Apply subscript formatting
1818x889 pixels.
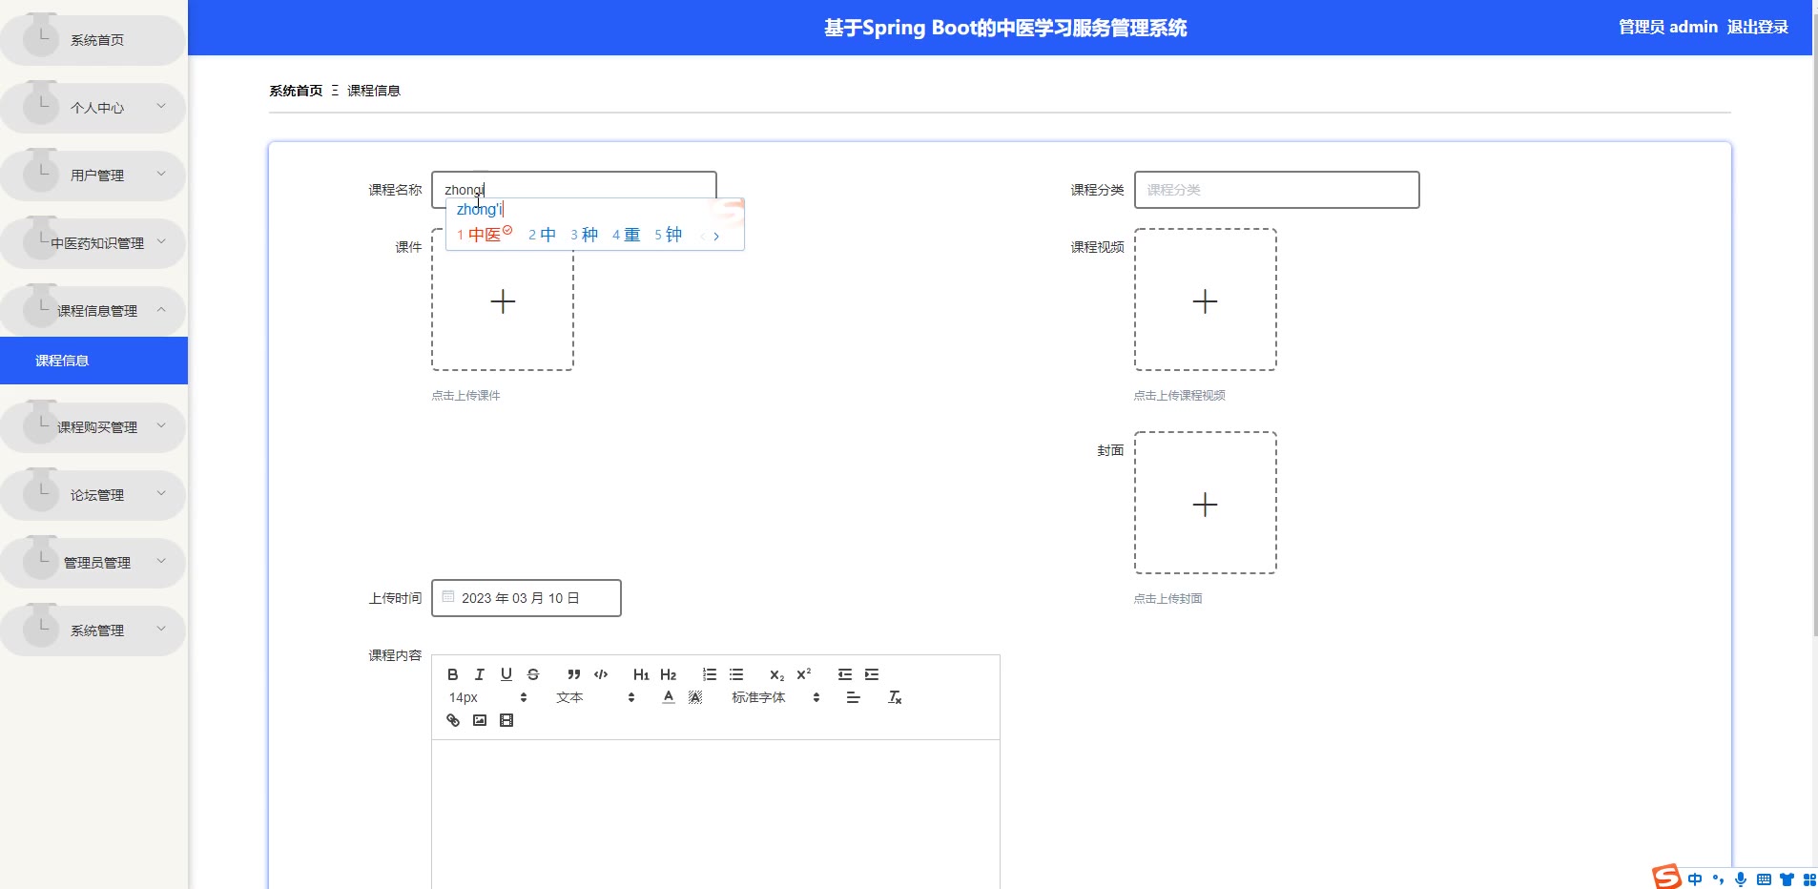(x=777, y=674)
